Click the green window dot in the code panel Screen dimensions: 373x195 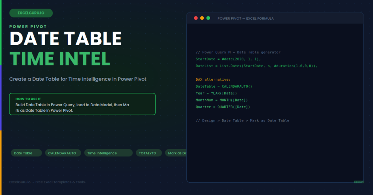point(208,18)
